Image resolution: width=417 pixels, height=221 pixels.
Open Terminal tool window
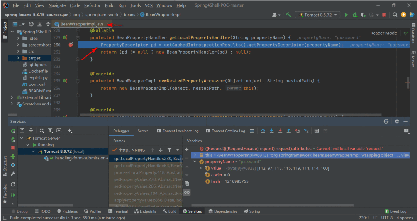(x=118, y=211)
